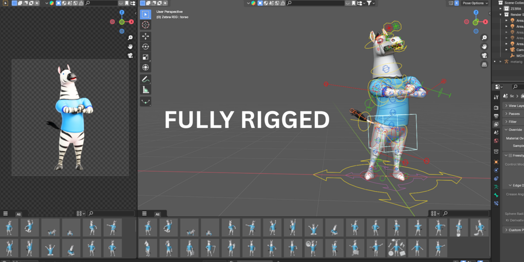Expand the ZEBRA collection in the outliner
524x262 pixels.
[x=501, y=8]
